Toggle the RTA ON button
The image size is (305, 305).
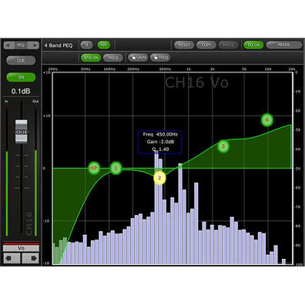coord(91,58)
